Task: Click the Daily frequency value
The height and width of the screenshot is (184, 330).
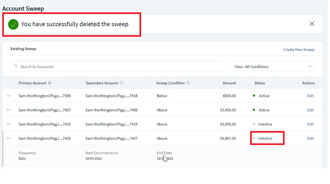Action: pos(22,159)
